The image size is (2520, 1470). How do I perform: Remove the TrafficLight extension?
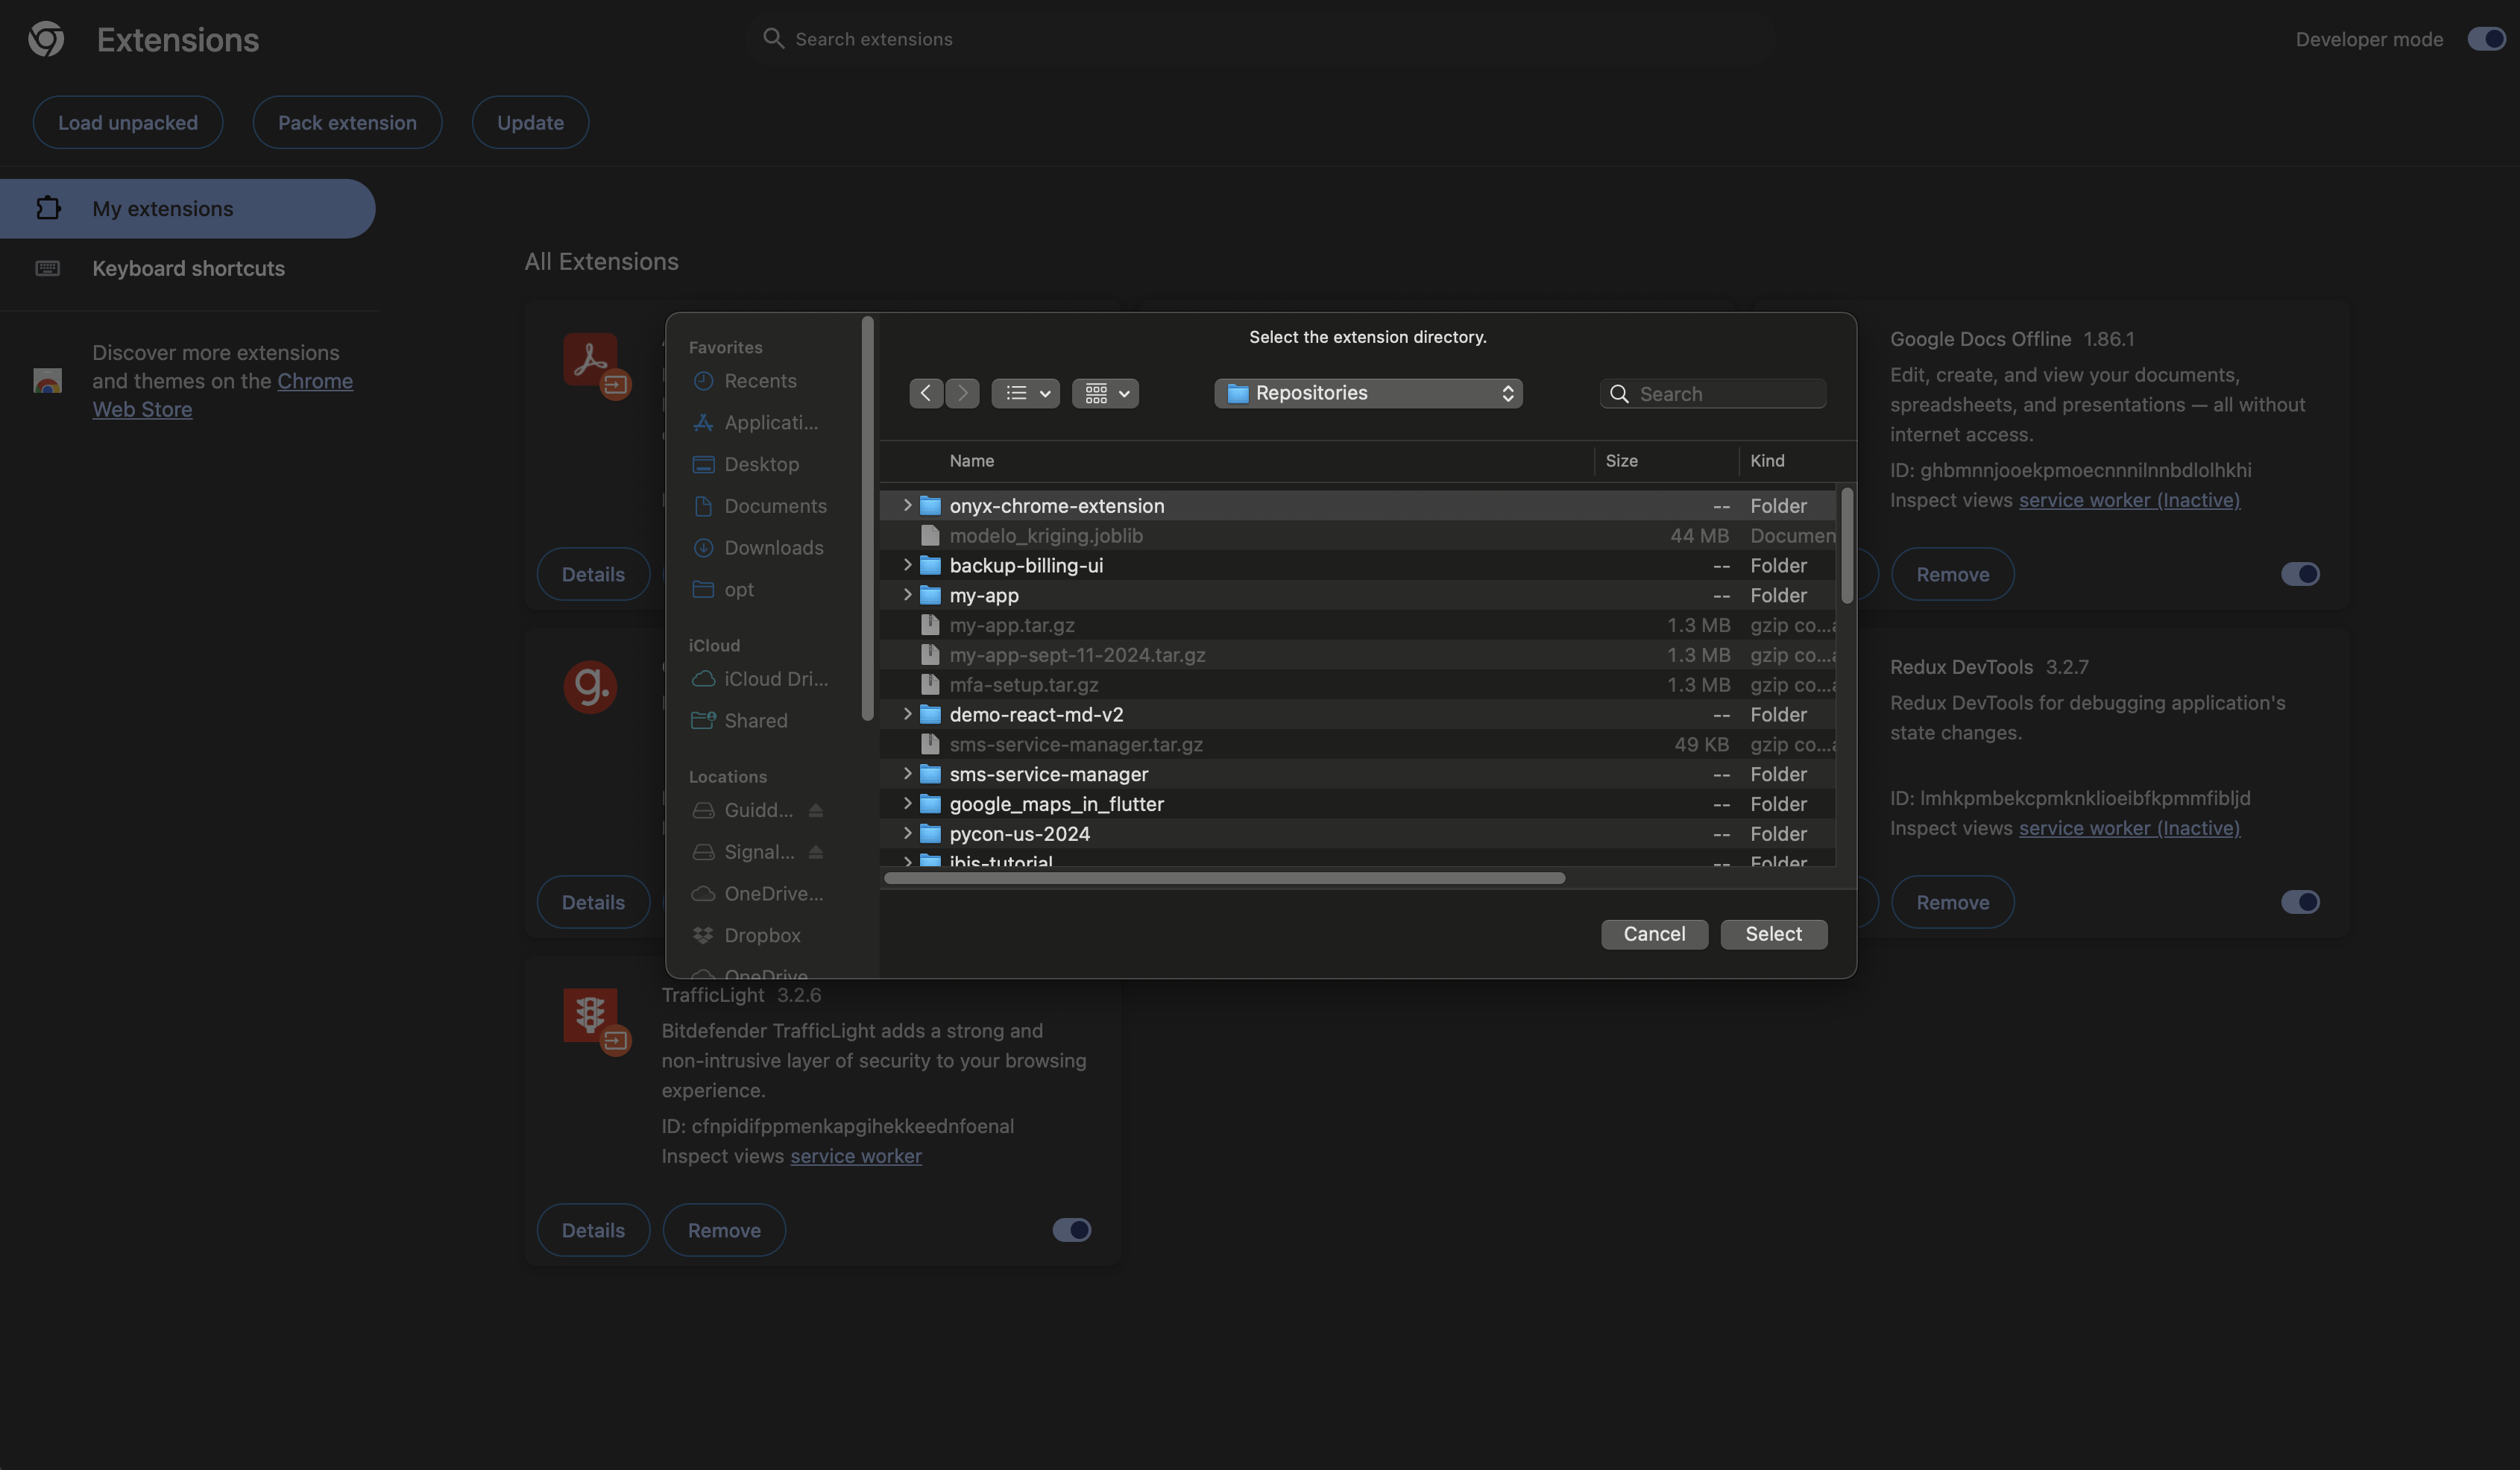pyautogui.click(x=724, y=1230)
